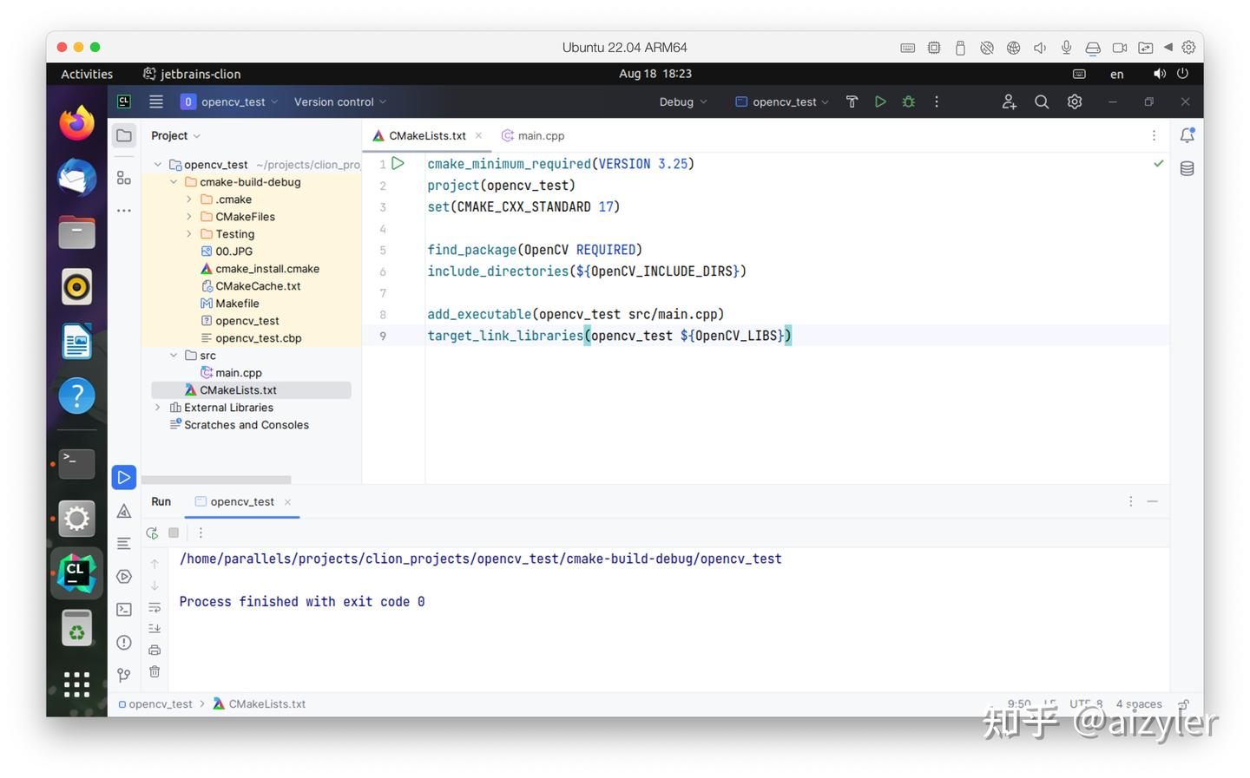Click Activities in the top bar

tap(87, 74)
